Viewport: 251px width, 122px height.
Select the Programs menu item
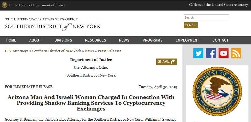pyautogui.click(x=153, y=40)
